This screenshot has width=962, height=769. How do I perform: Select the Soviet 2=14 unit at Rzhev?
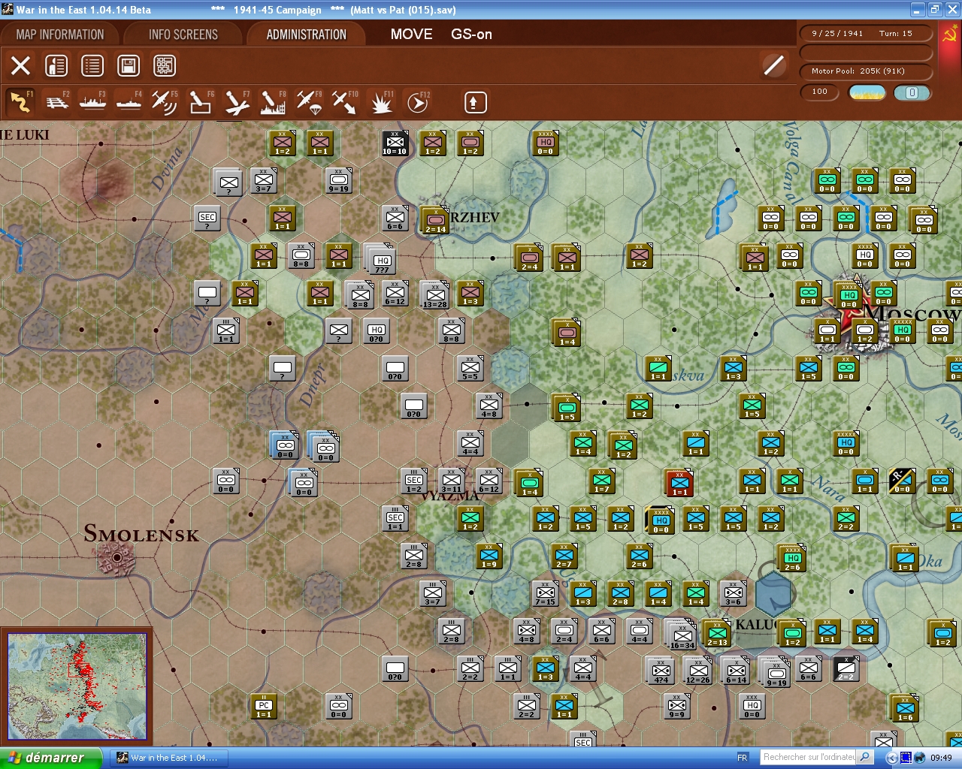tap(435, 221)
